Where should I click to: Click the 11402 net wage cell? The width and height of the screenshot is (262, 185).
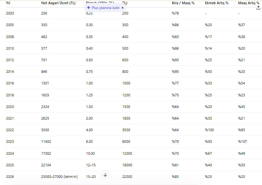click(x=46, y=141)
